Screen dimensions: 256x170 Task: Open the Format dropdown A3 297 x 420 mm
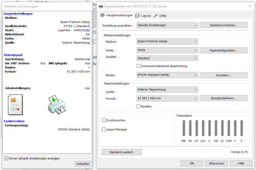tap(167, 98)
